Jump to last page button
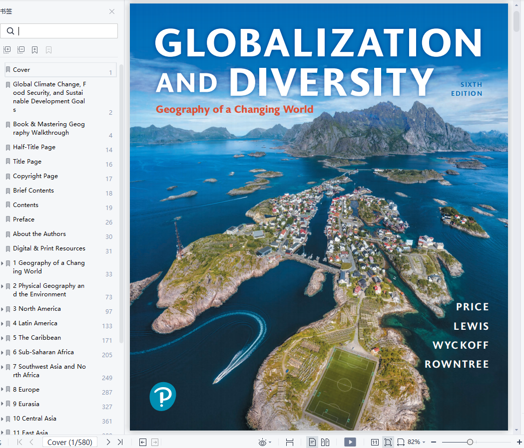The height and width of the screenshot is (448, 524). pyautogui.click(x=120, y=442)
